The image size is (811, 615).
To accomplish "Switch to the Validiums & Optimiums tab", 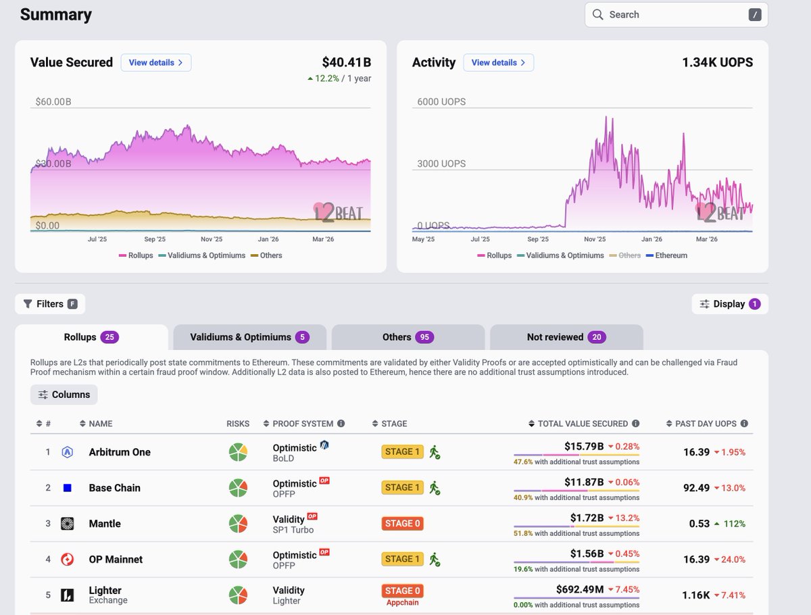I will (249, 337).
